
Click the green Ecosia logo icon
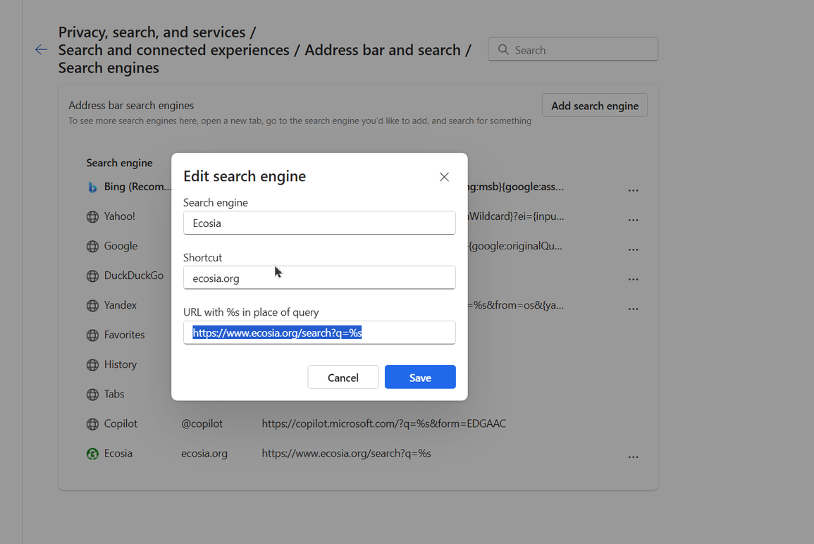pos(92,454)
